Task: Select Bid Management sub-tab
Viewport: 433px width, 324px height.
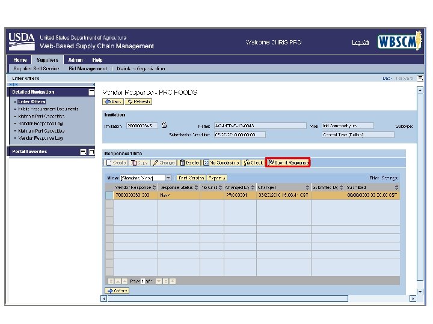Action: pyautogui.click(x=88, y=68)
